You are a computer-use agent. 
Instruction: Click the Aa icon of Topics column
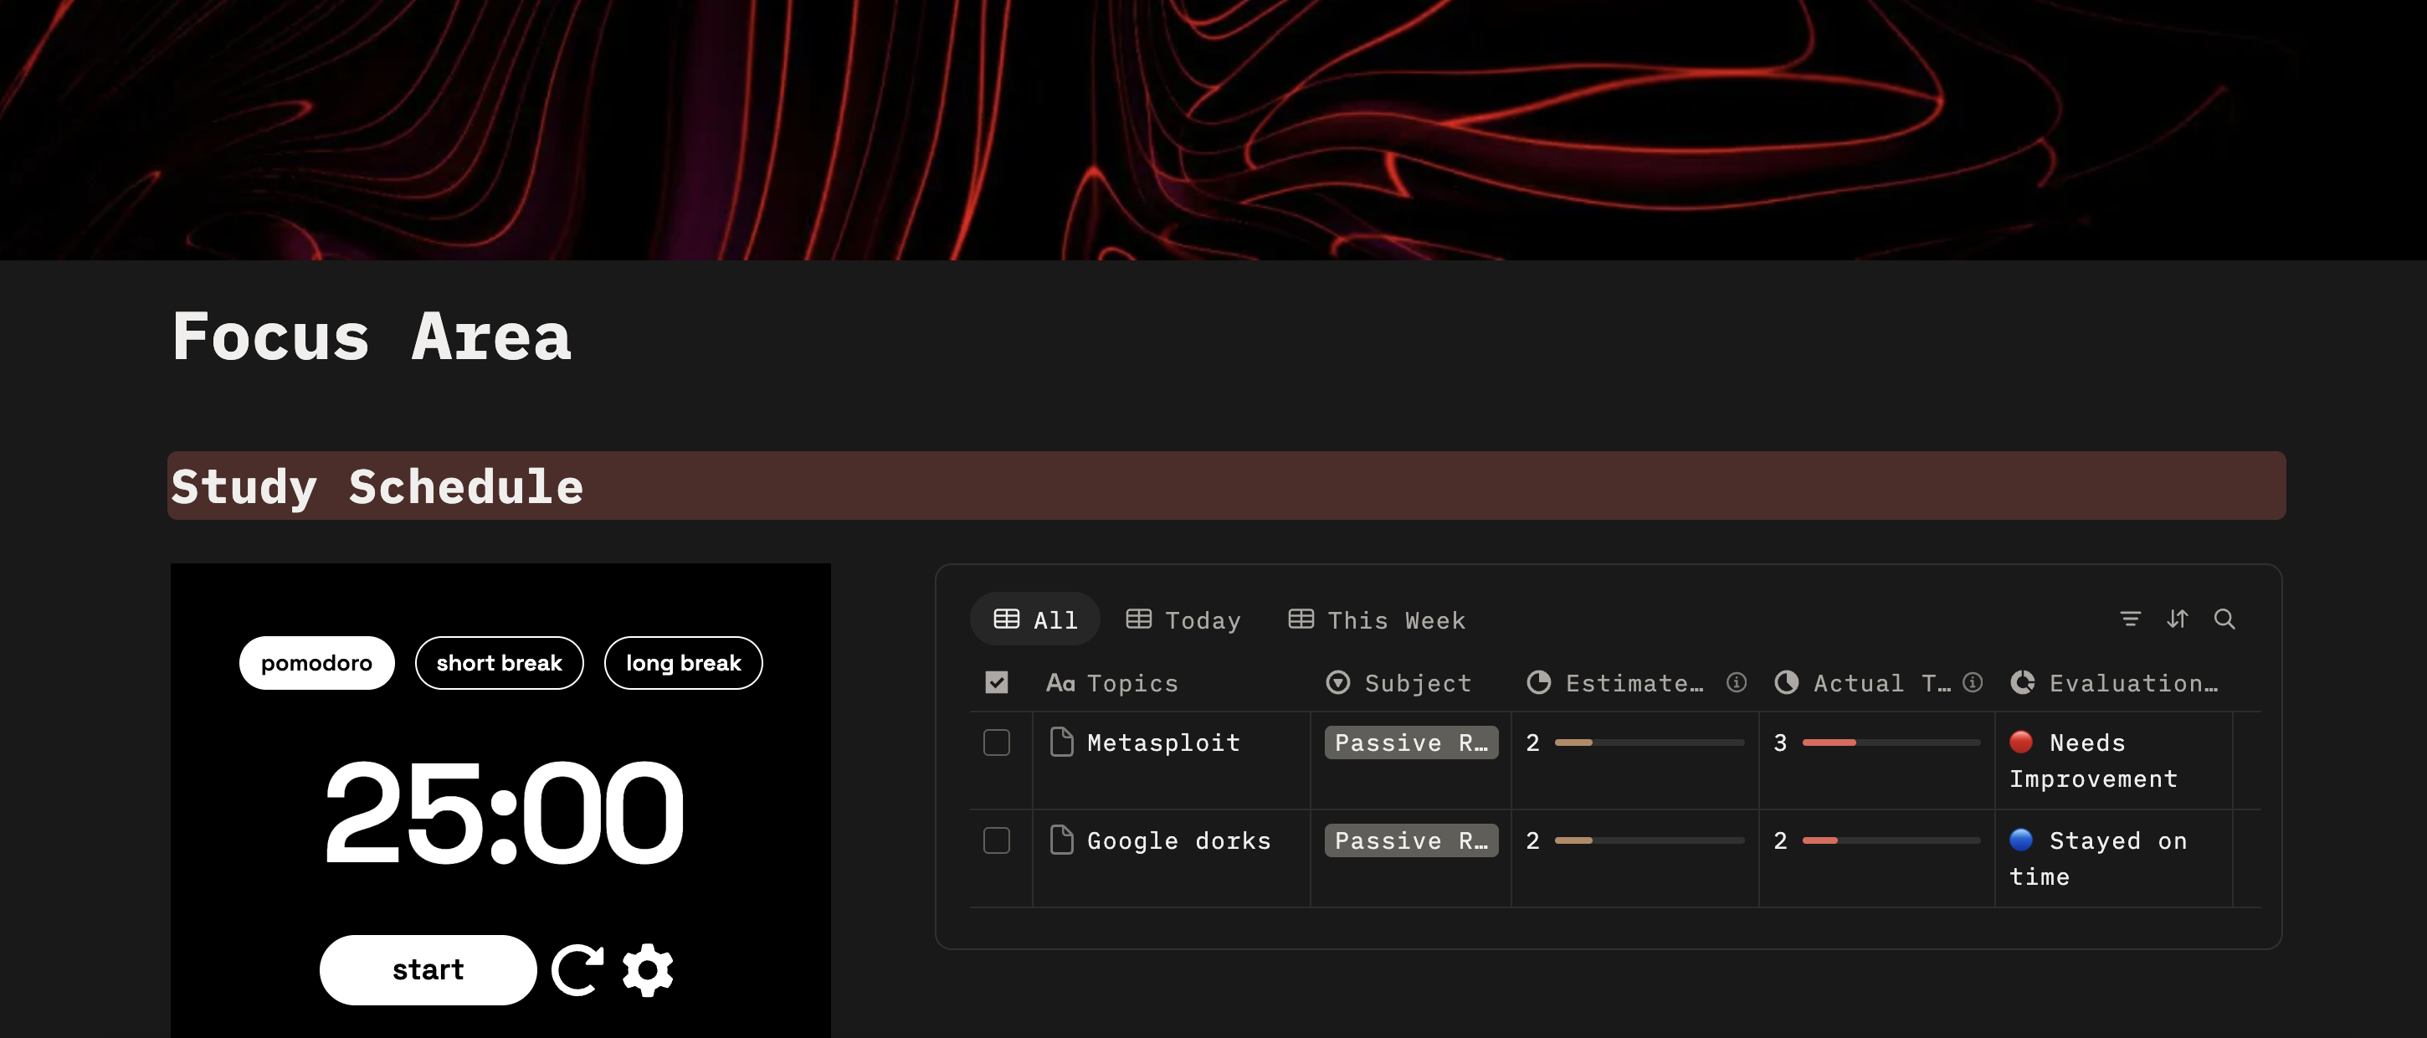[1060, 681]
